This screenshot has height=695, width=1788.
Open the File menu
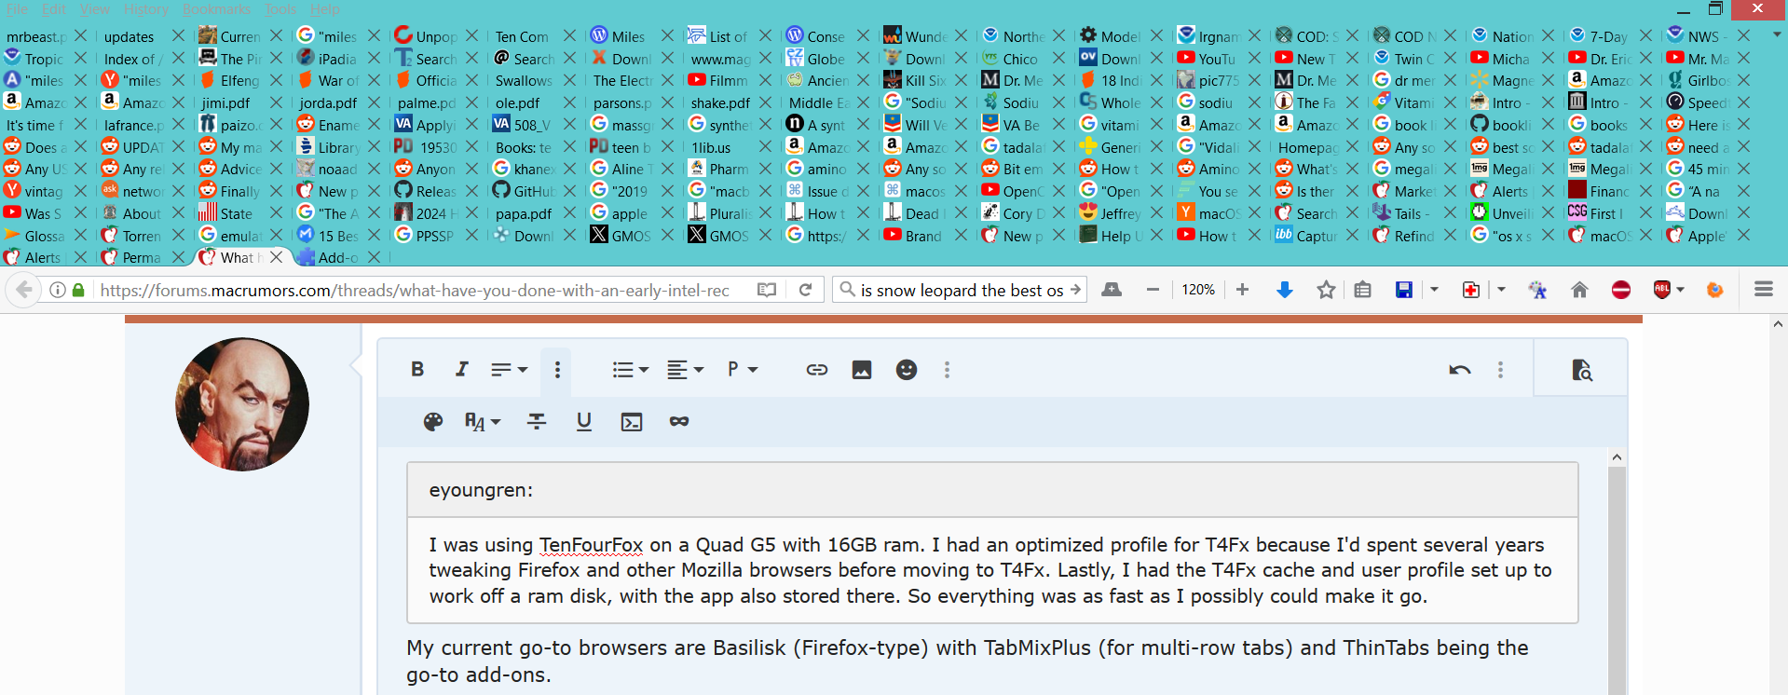point(17,9)
